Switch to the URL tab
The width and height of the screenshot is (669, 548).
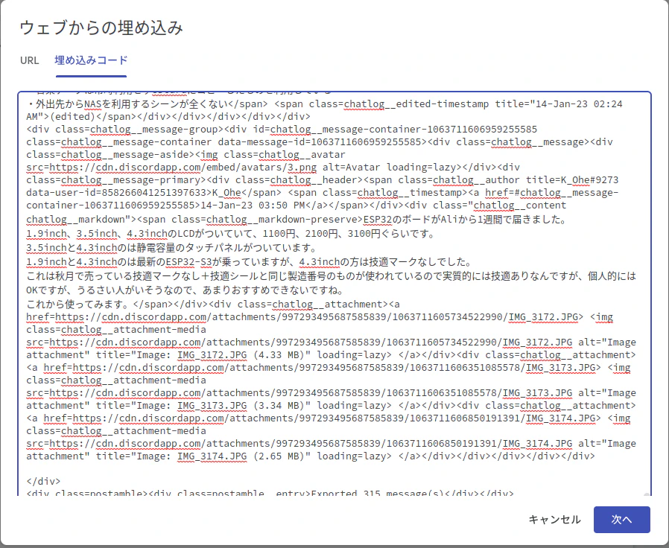pyautogui.click(x=30, y=60)
